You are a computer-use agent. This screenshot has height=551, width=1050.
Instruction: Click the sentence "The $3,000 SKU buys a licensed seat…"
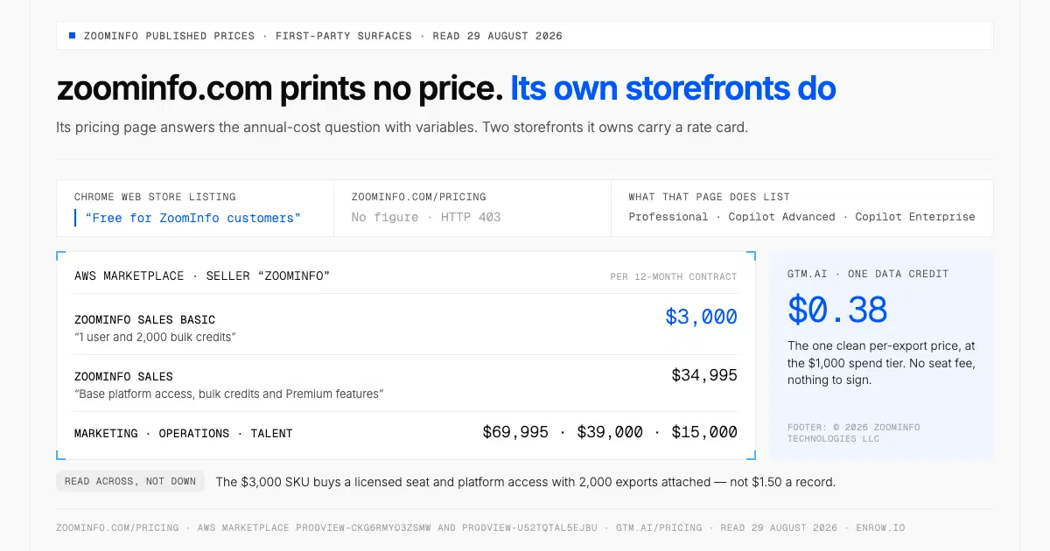[x=526, y=482]
